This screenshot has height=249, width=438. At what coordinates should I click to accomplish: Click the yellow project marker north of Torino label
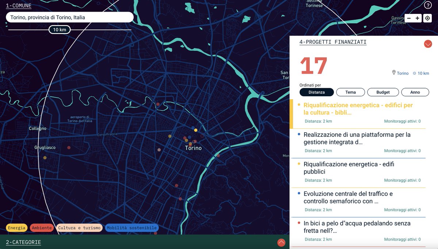196,130
